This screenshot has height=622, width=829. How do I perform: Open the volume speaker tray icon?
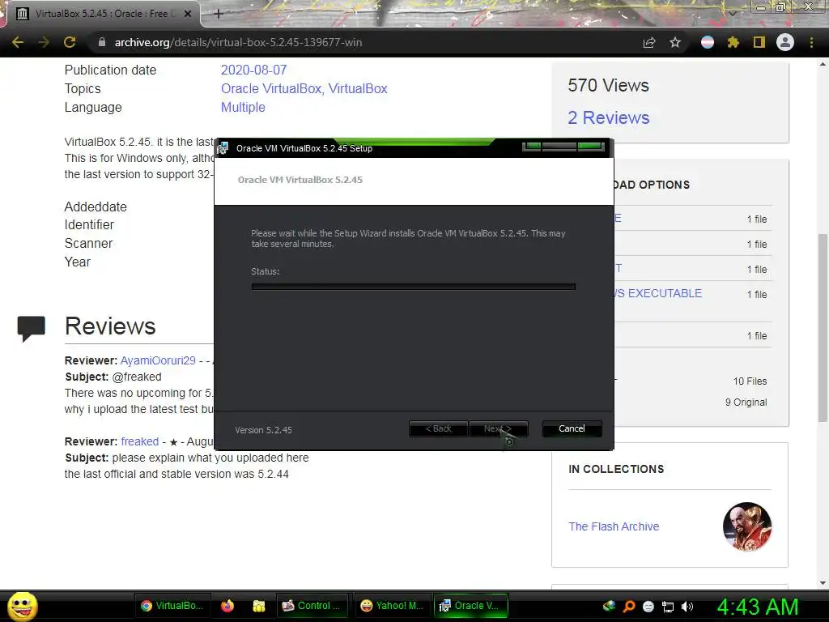point(687,607)
